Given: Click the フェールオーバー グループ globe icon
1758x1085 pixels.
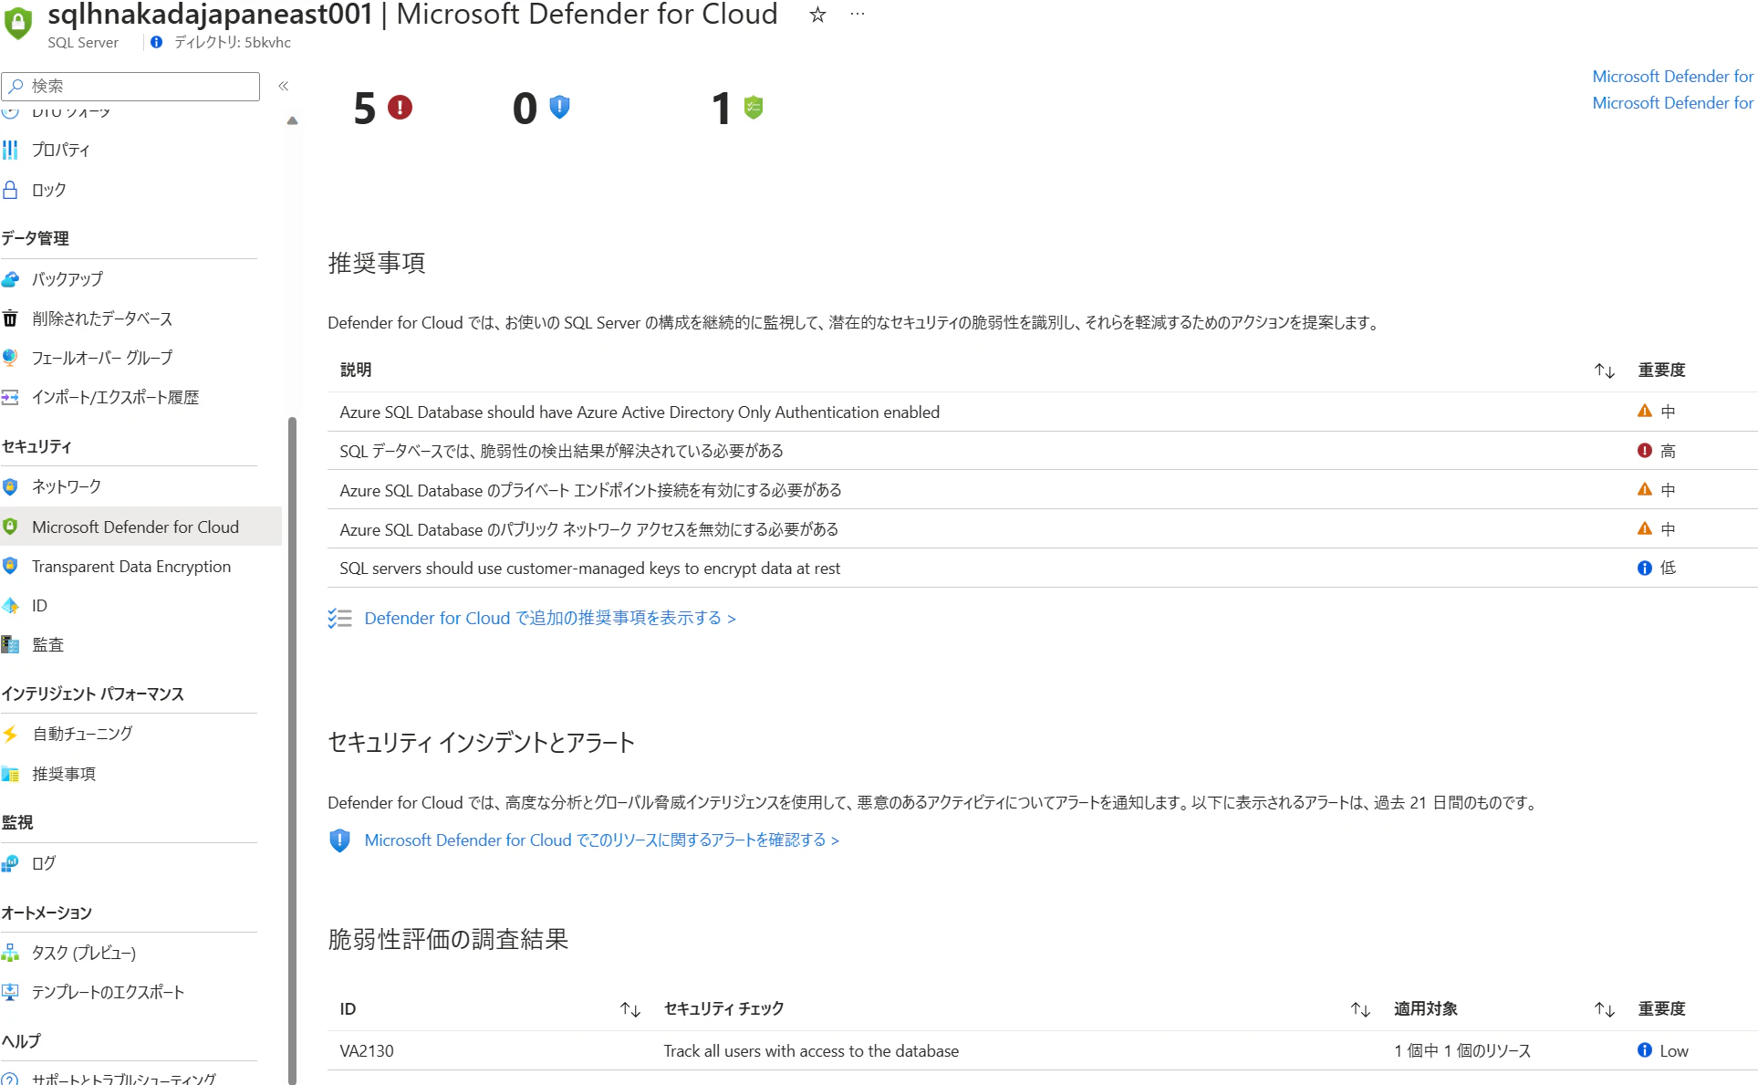Looking at the screenshot, I should [10, 358].
